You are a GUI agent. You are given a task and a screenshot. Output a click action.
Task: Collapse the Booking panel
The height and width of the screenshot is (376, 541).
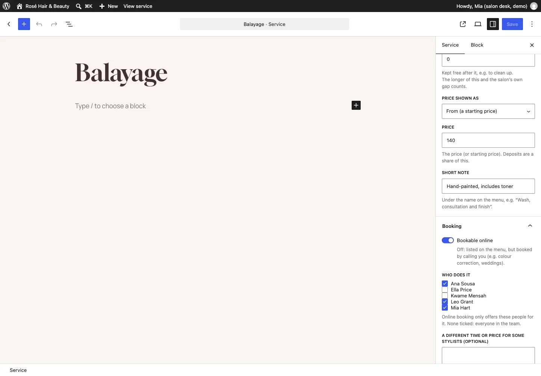click(x=488, y=226)
